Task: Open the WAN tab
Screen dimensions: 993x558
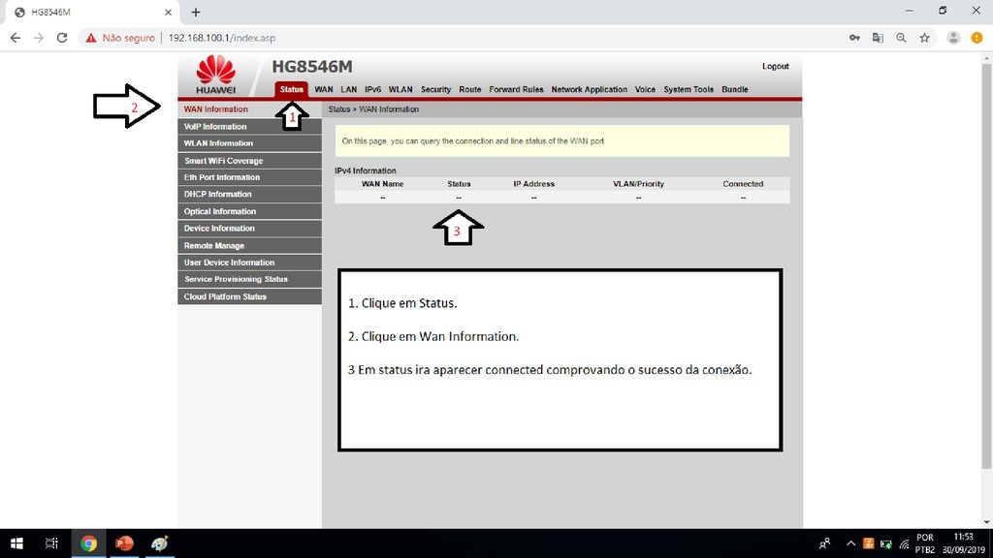Action: 324,89
